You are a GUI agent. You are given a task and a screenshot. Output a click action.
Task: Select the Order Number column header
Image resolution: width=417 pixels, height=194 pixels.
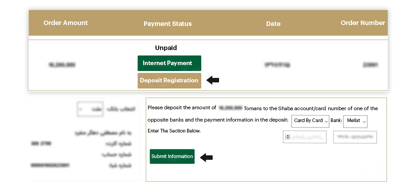click(x=363, y=23)
